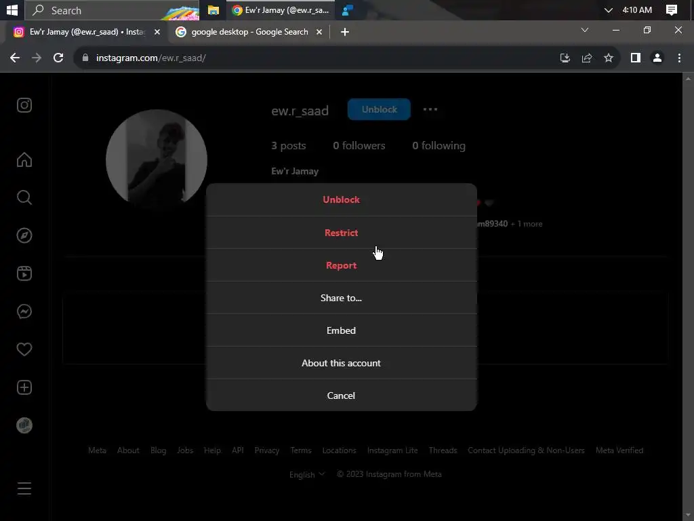Click the 3 posts count

[289, 146]
